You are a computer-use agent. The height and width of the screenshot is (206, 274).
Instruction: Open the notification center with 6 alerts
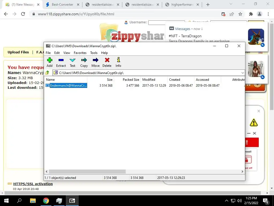click(x=266, y=201)
